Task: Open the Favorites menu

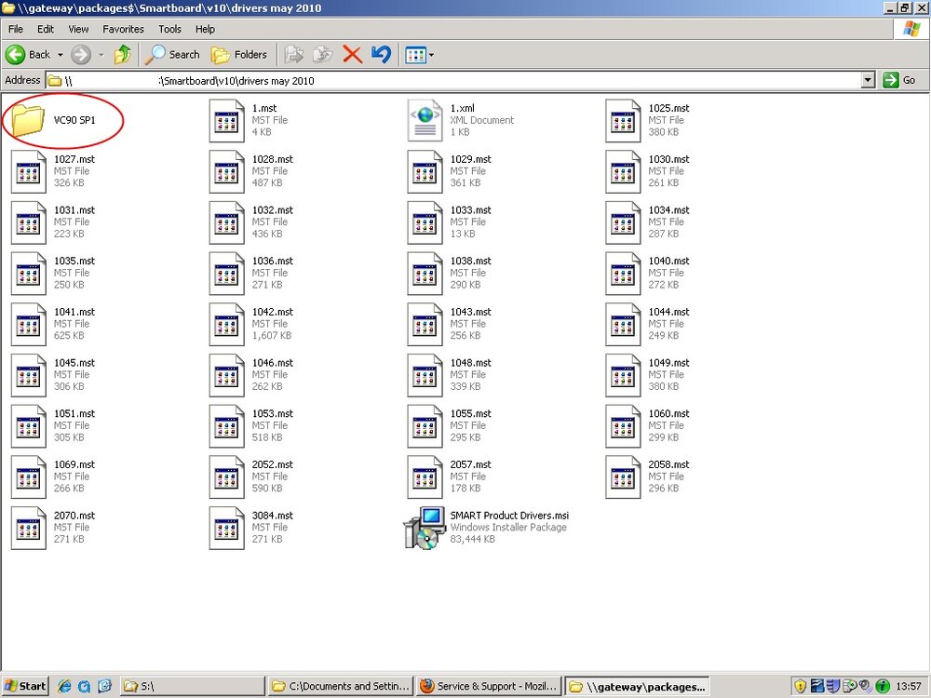Action: pos(123,29)
